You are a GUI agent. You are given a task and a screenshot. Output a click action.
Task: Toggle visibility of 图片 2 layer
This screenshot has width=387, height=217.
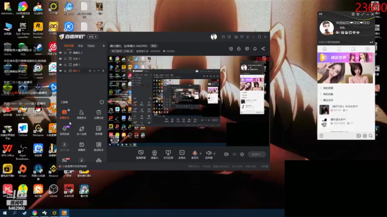60,71
